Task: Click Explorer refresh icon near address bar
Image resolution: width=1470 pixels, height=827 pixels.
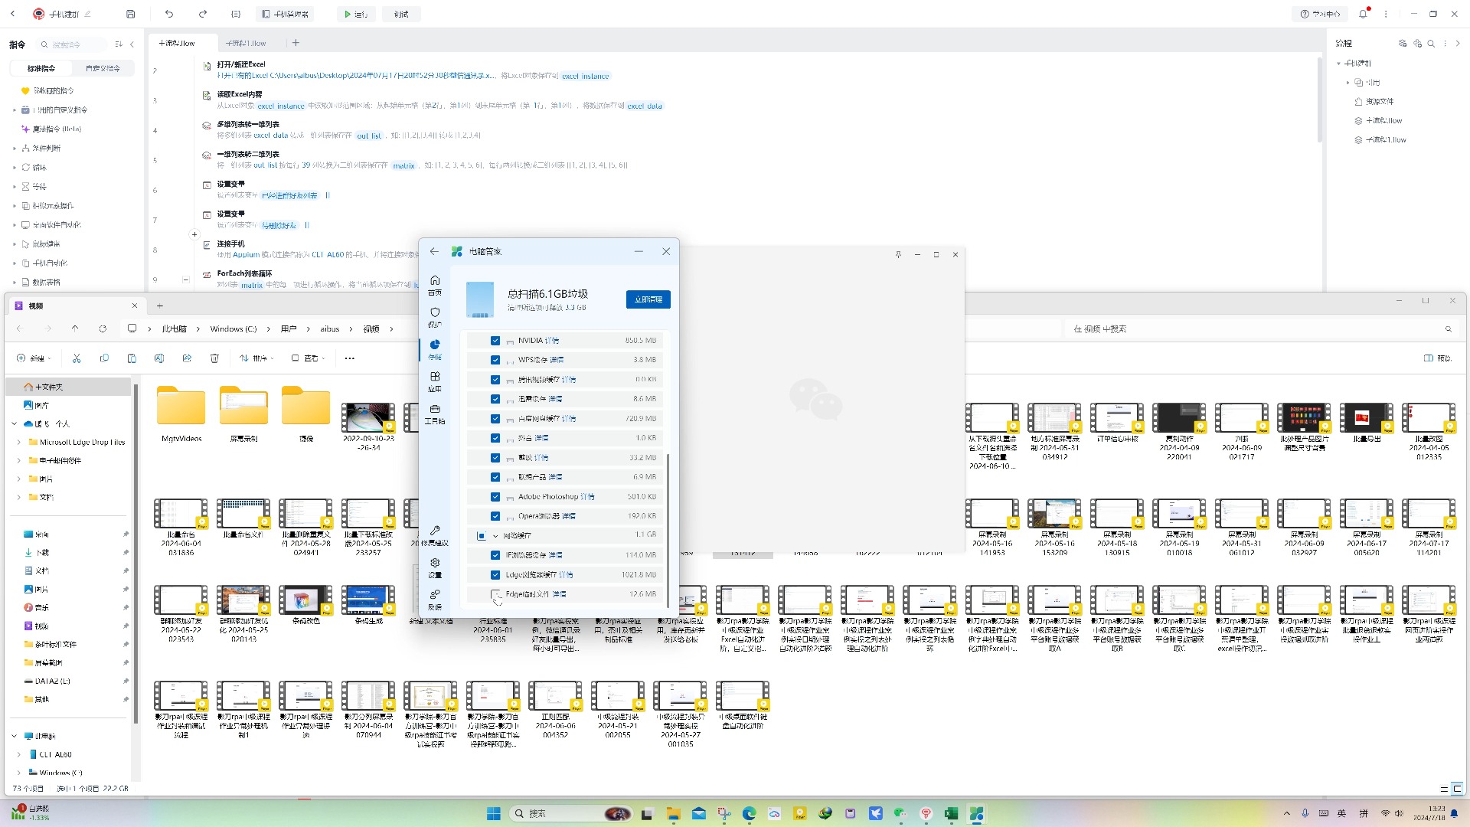Action: point(103,329)
